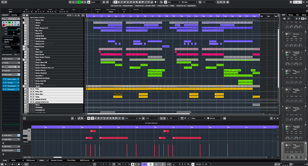Activate the cycle loop button in transport

[x=145, y=164]
